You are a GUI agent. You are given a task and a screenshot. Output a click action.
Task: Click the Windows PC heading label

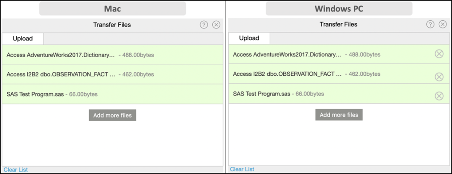(339, 9)
